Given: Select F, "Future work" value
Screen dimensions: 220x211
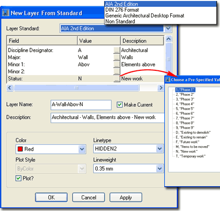Looking at the screenshot, I should pos(187,142).
